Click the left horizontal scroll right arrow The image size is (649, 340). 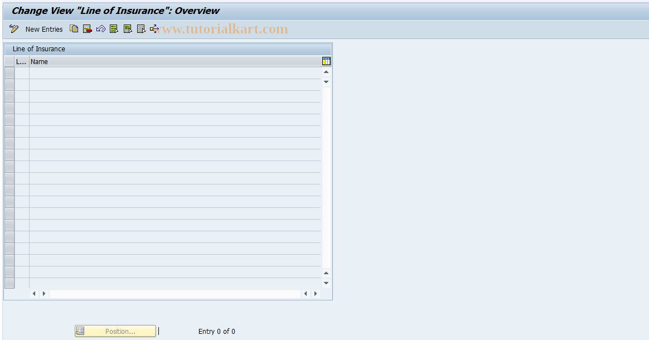point(44,294)
